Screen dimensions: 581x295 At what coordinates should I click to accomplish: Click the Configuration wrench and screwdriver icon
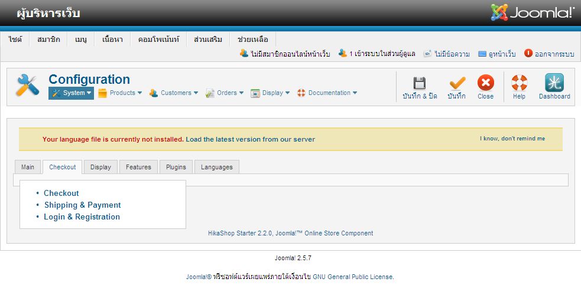(28, 85)
